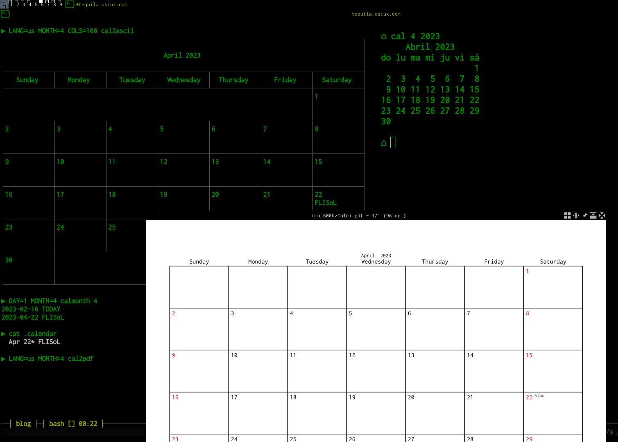Select the active workspace tag 6
618x442 pixels.
[x=42, y=4]
